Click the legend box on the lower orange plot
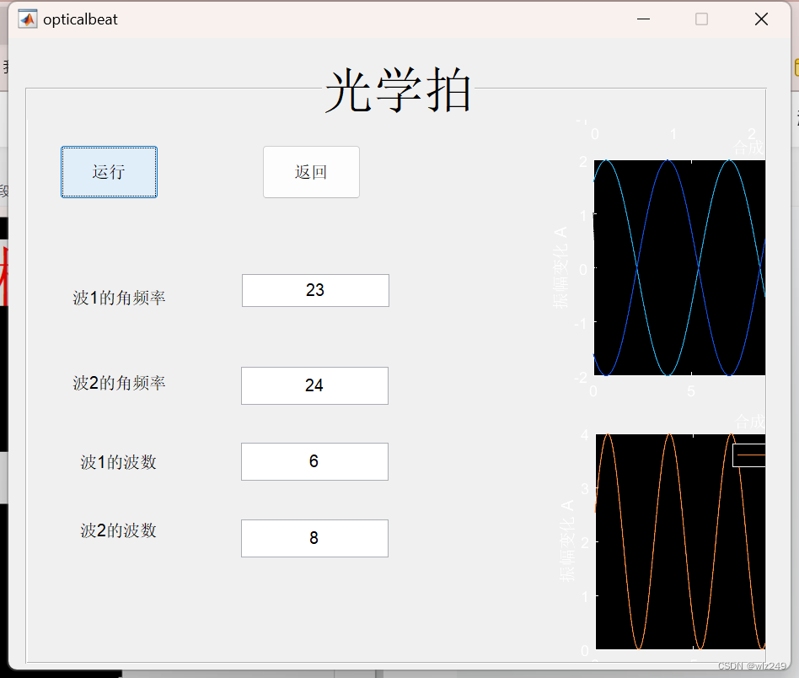This screenshot has height=678, width=799. (x=750, y=454)
